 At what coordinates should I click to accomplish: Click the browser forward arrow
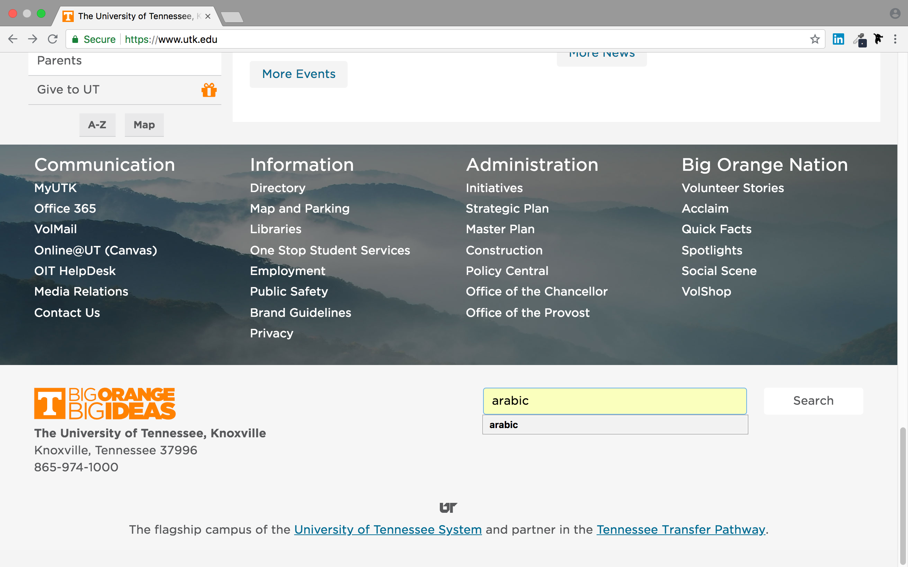pyautogui.click(x=33, y=39)
